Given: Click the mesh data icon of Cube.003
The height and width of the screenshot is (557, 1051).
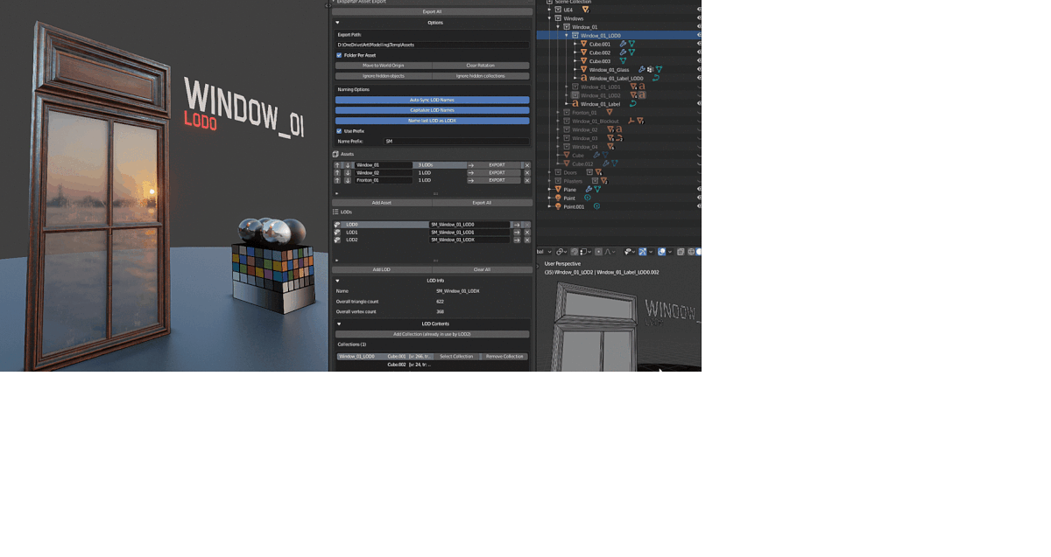Looking at the screenshot, I should point(623,61).
